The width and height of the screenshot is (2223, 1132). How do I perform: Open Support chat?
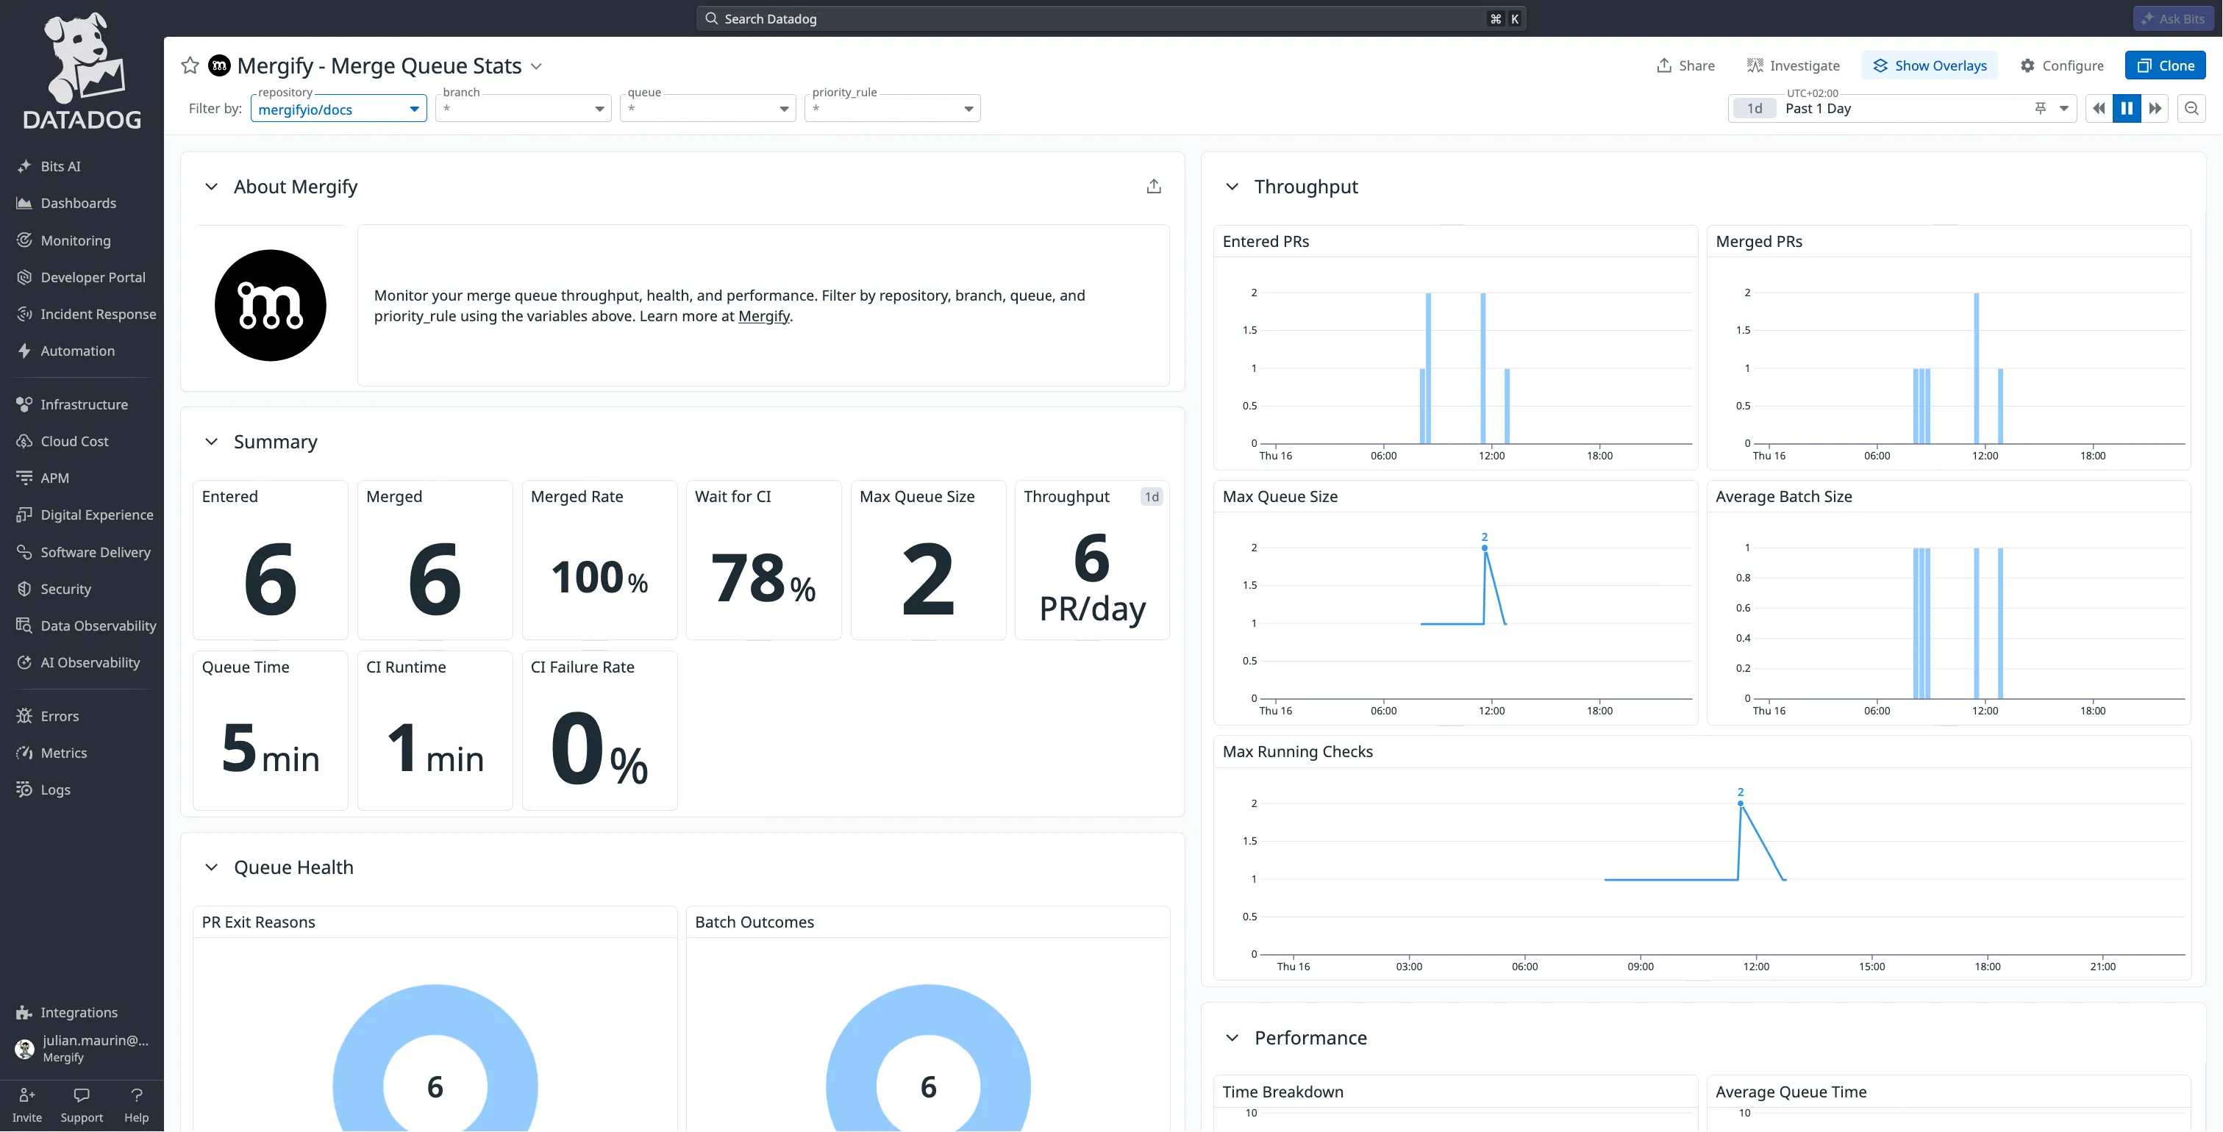(82, 1106)
